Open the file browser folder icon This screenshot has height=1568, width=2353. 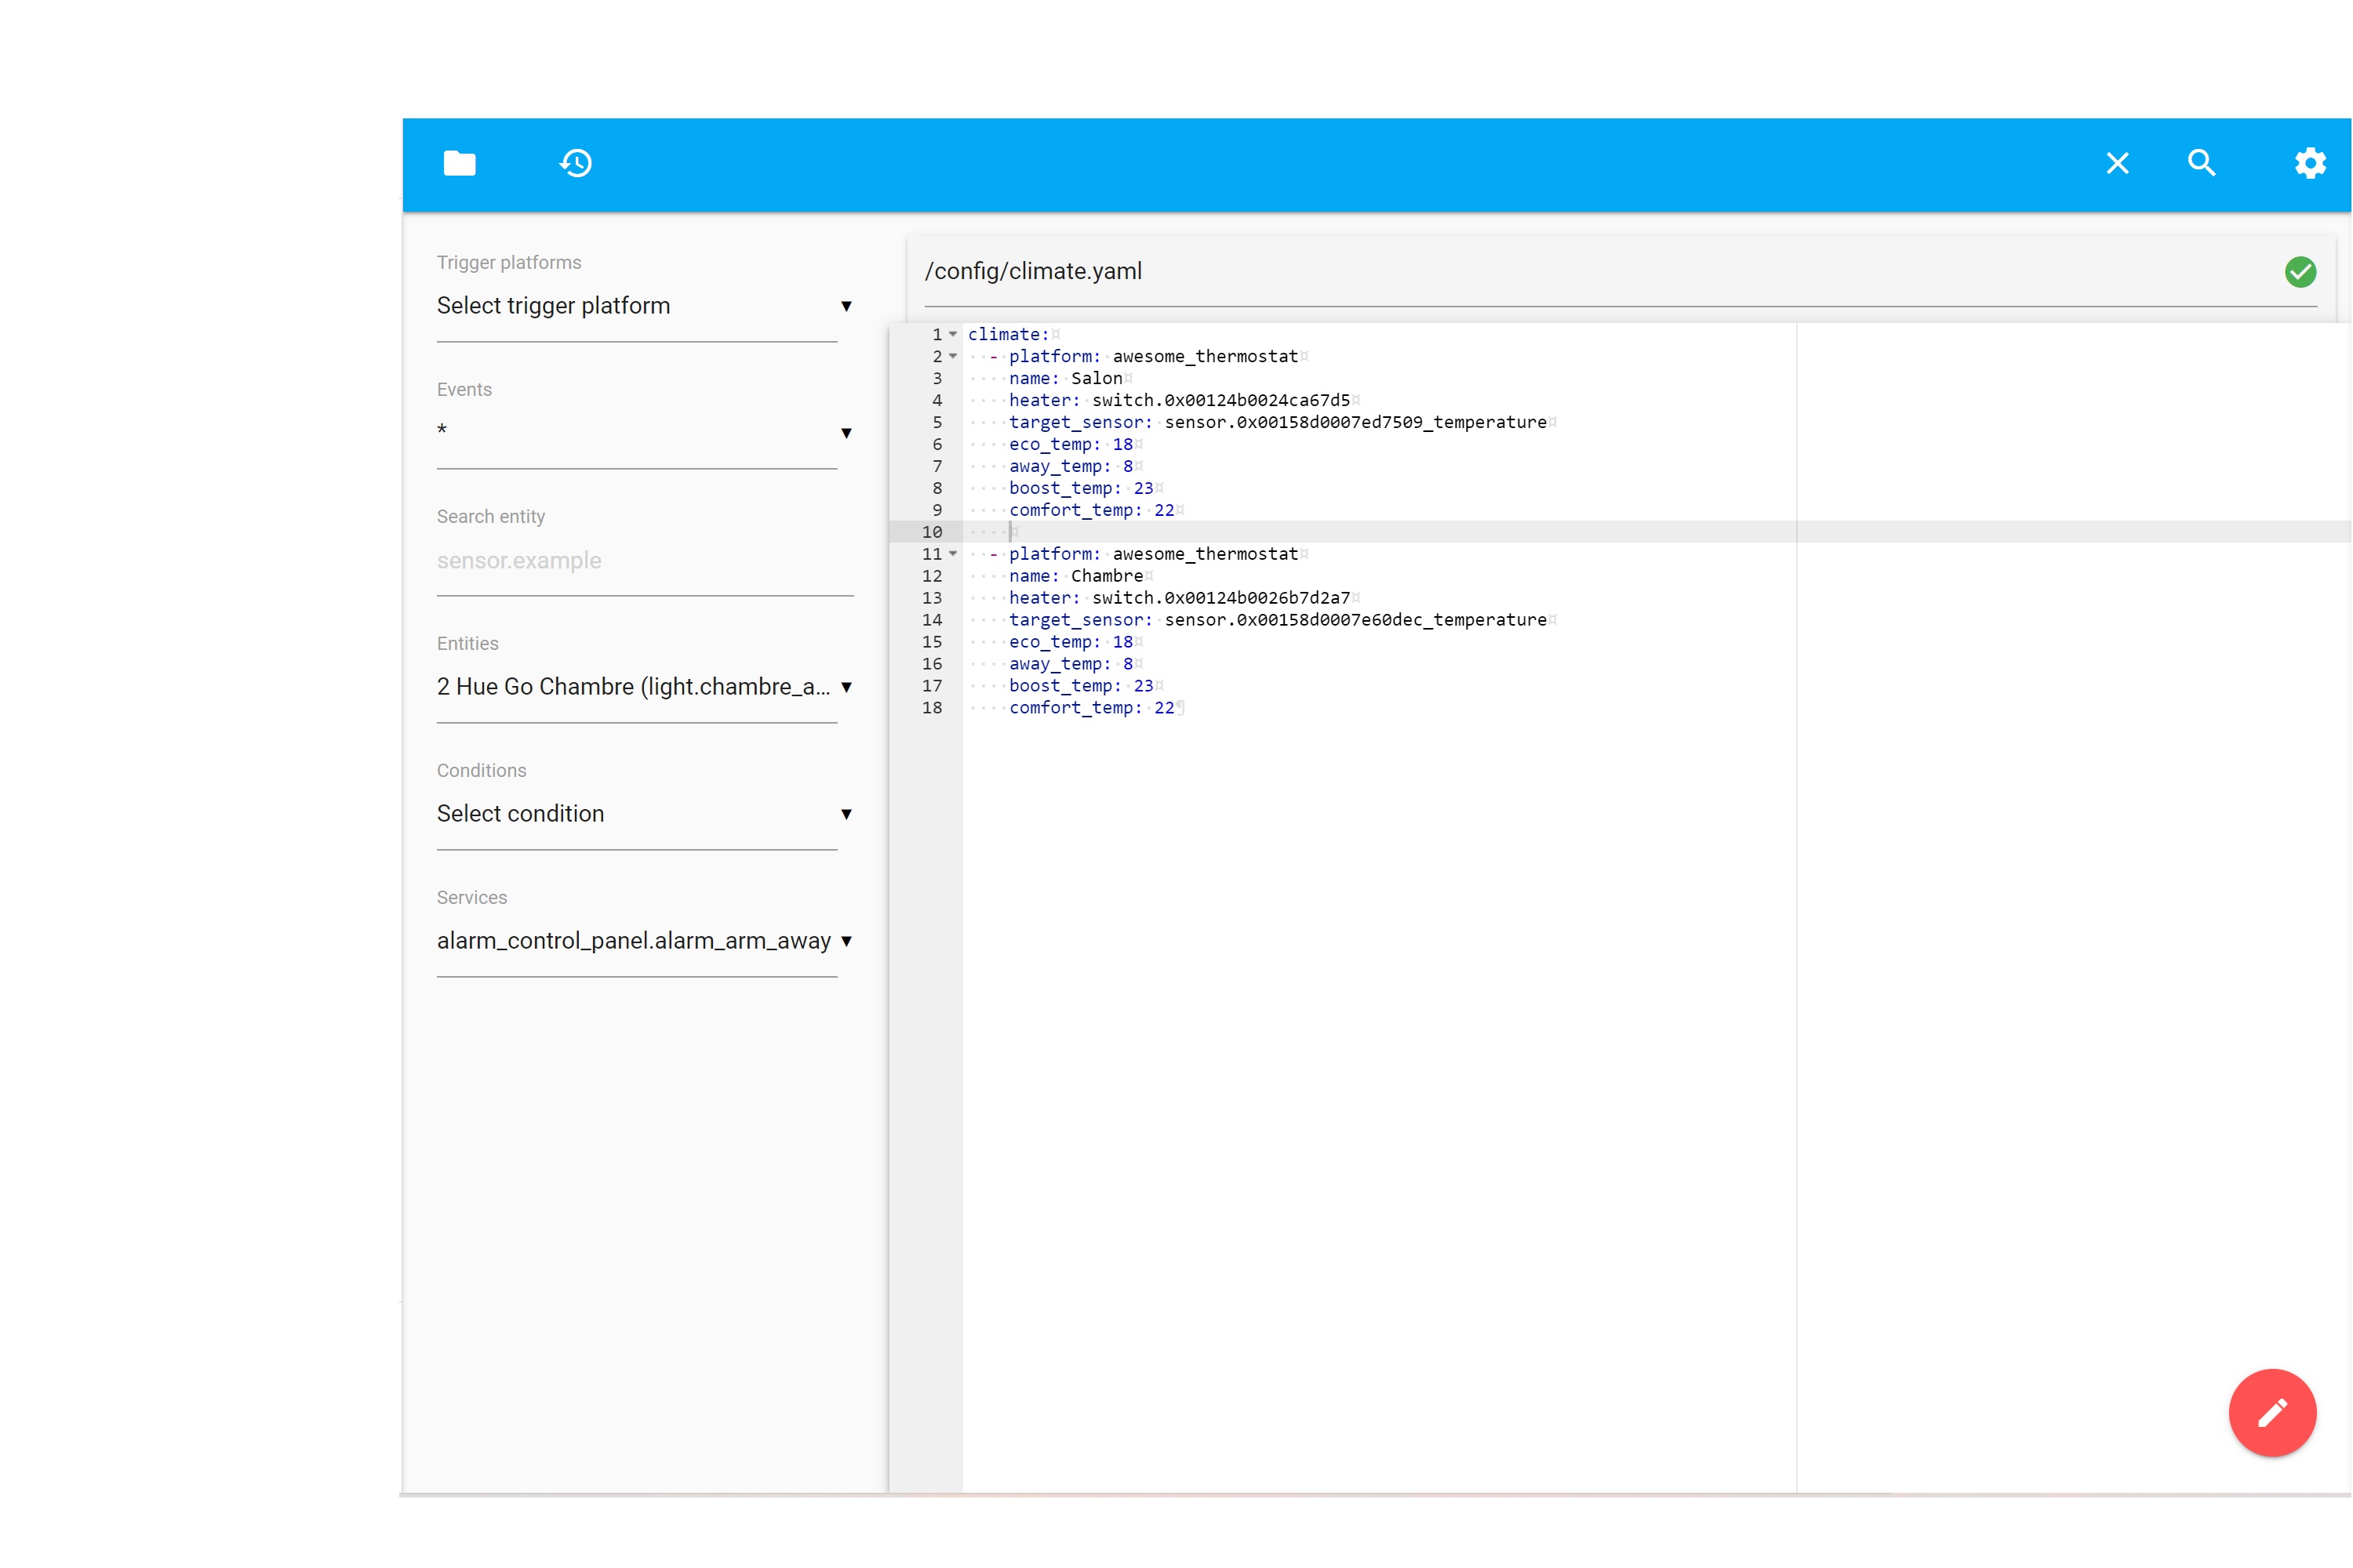pyautogui.click(x=459, y=163)
